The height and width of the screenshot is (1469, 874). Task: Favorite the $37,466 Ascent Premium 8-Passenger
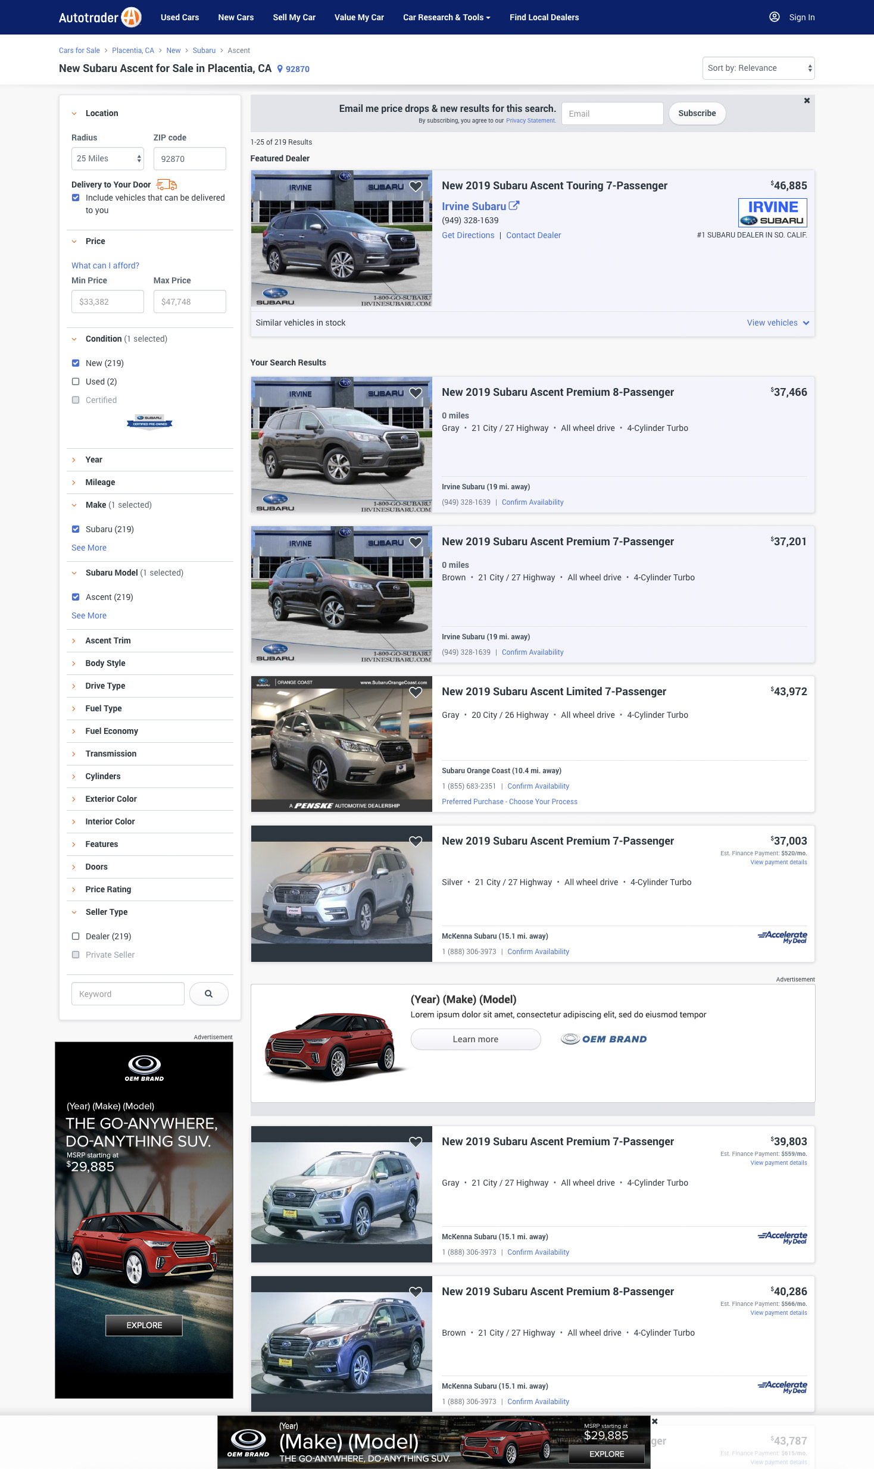coord(416,393)
